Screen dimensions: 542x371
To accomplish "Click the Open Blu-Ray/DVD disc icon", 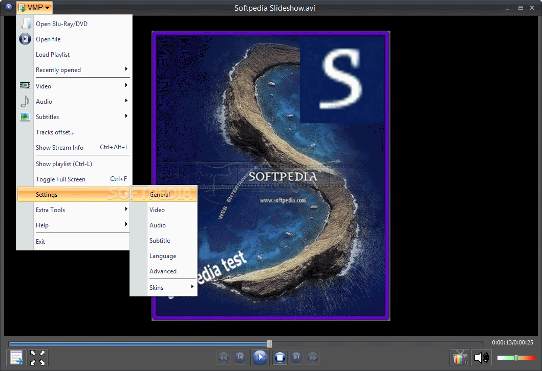I will coord(25,24).
